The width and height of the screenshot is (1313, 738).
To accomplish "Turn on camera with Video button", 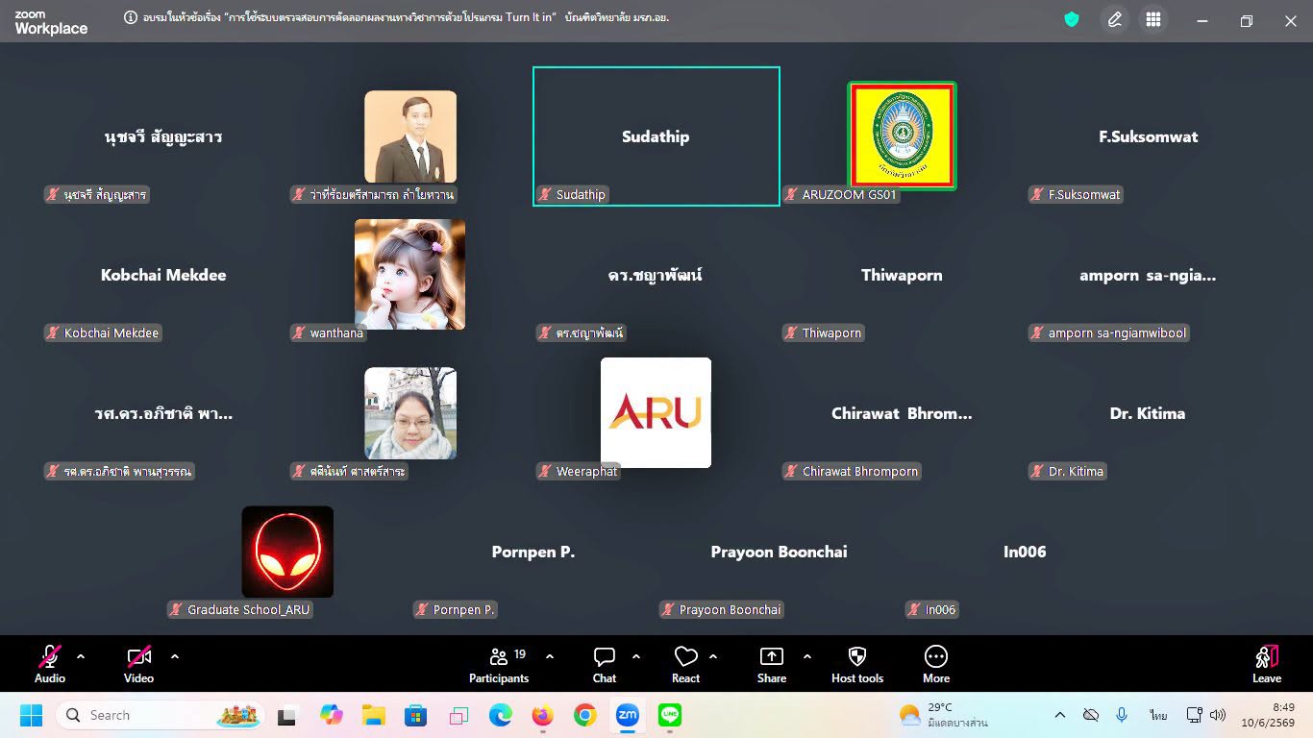I will pos(139,664).
